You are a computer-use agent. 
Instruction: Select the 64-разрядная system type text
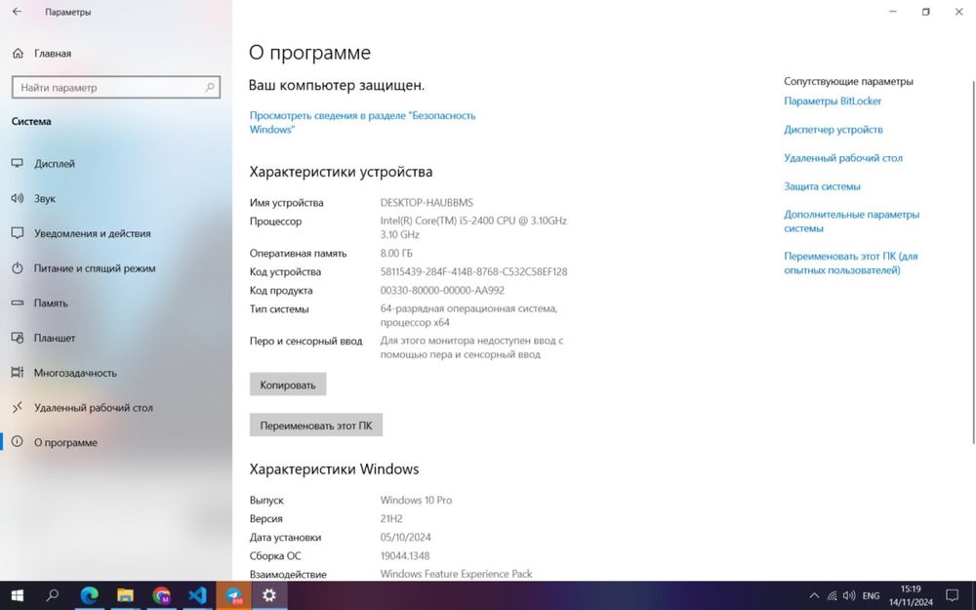tap(468, 315)
